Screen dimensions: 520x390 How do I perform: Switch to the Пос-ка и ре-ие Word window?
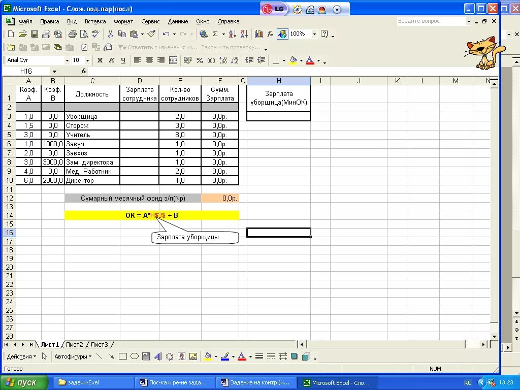(175, 382)
